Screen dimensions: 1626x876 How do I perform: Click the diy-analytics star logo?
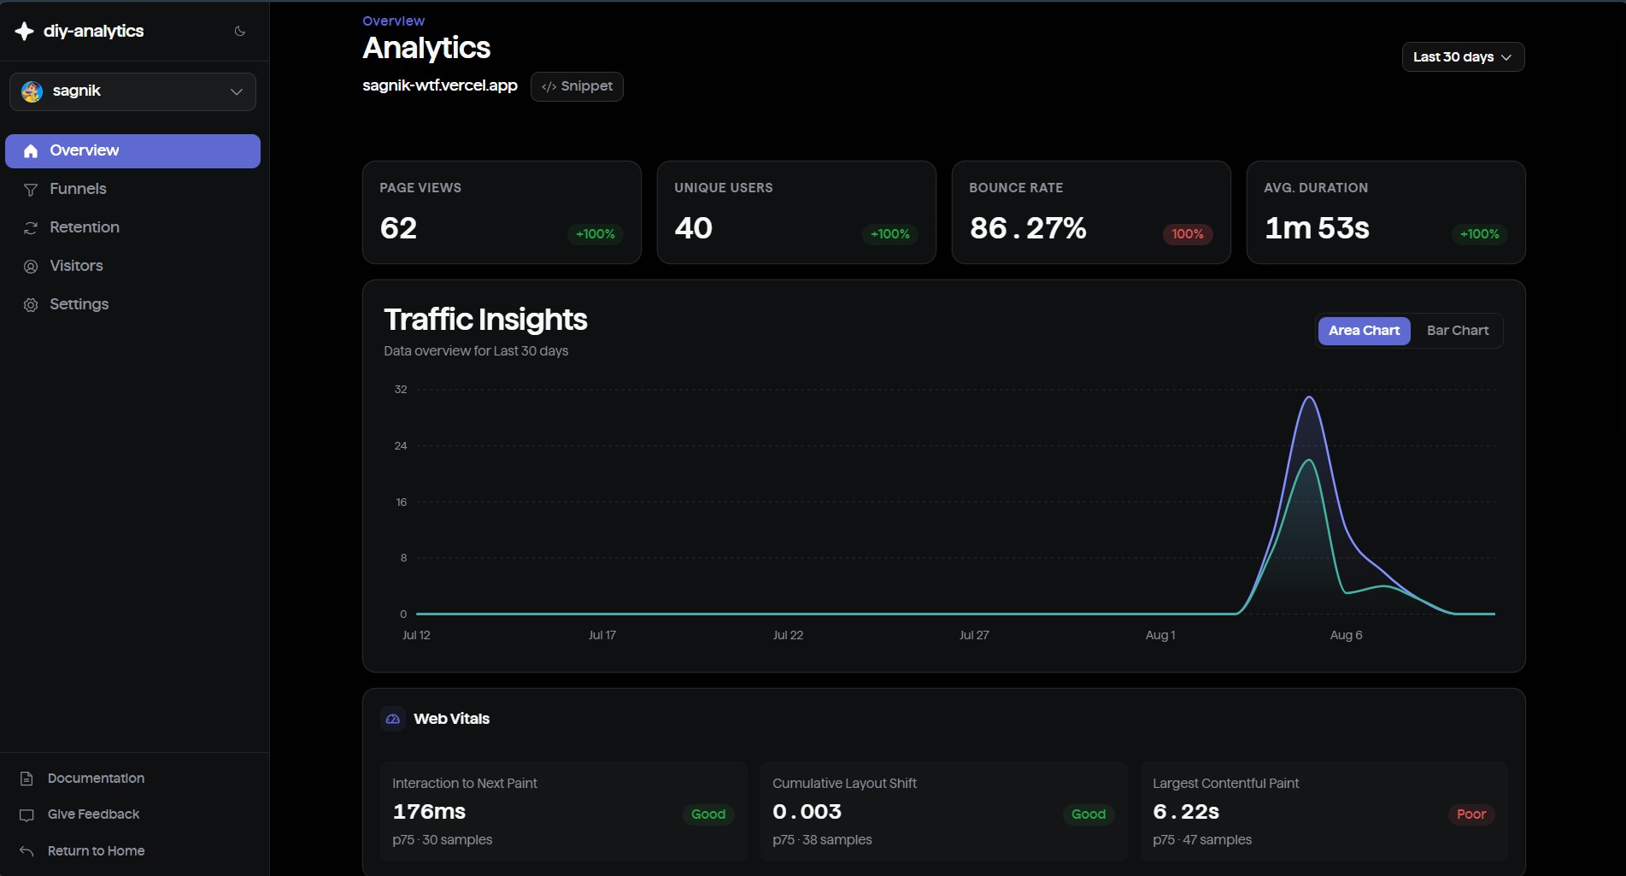25,31
